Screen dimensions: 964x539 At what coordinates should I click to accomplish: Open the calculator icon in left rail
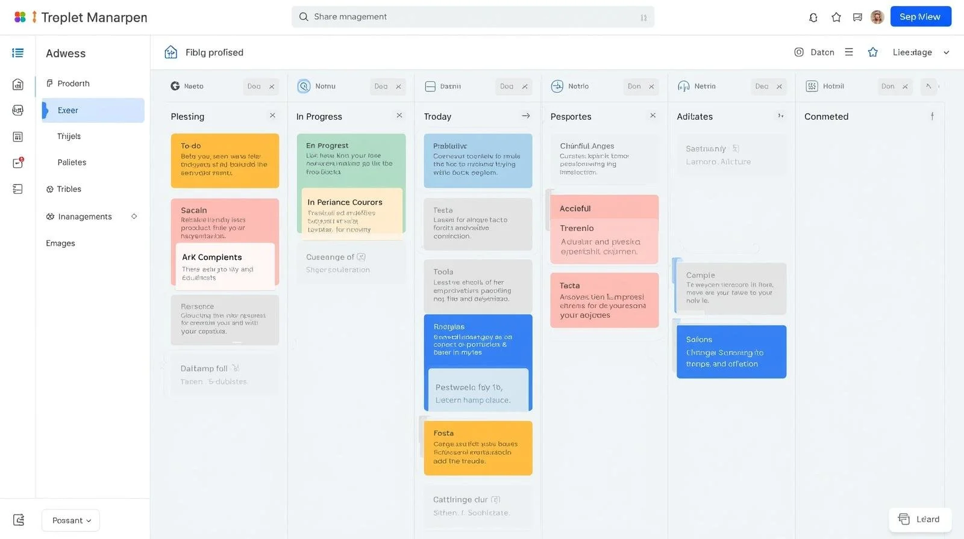(18, 137)
